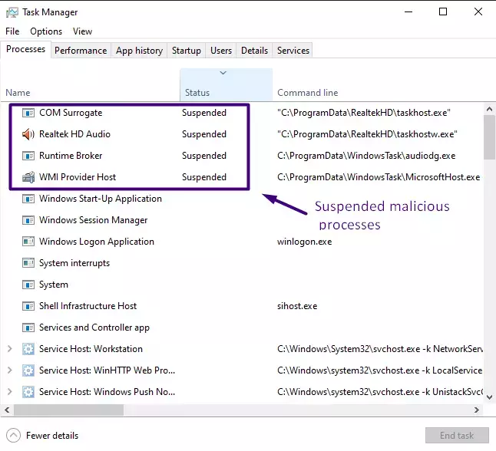
Task: Open the View menu
Action: pos(82,31)
